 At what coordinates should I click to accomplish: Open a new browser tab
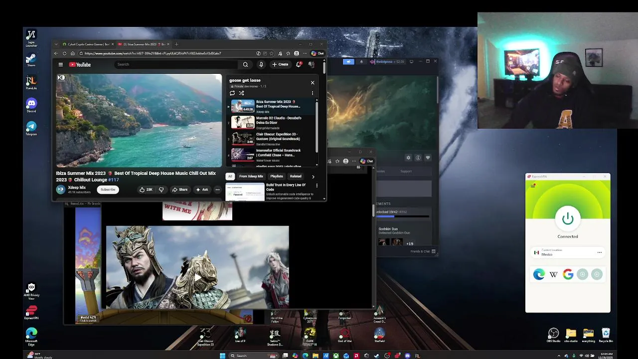(x=176, y=44)
